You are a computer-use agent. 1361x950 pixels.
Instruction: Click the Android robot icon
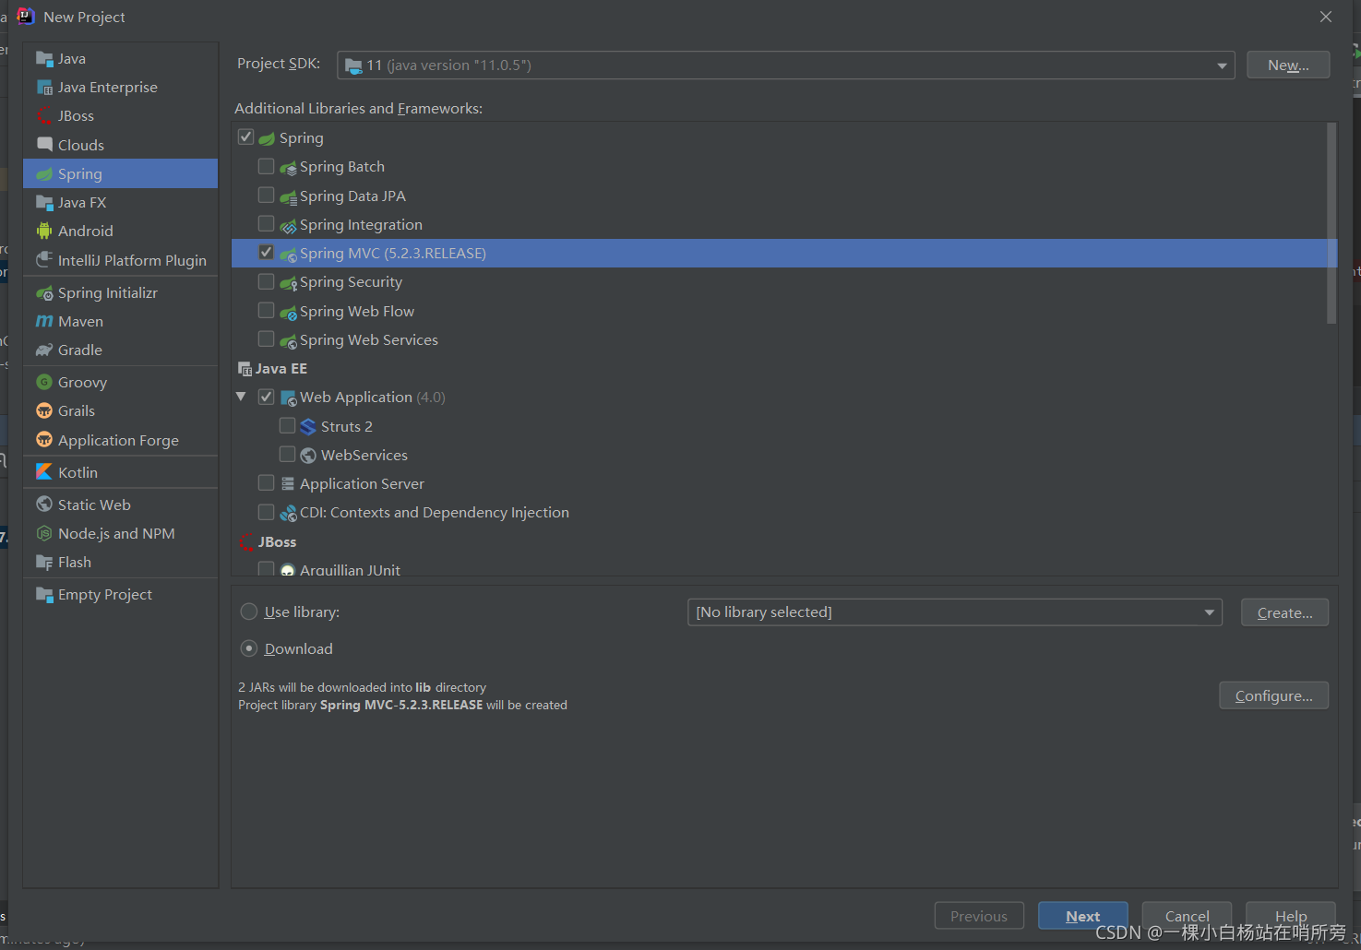[44, 231]
